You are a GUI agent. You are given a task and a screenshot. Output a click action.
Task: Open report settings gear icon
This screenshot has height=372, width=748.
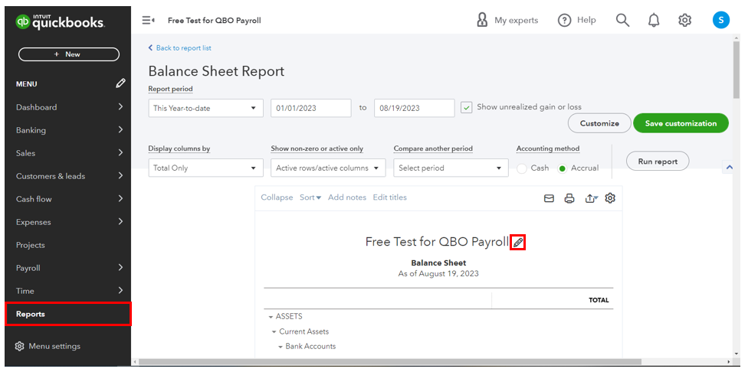(x=609, y=198)
